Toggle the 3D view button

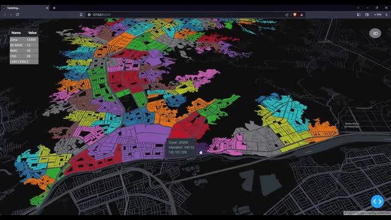[375, 33]
